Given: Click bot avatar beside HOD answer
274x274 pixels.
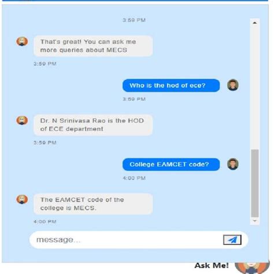Looking at the screenshot, I should point(22,120).
